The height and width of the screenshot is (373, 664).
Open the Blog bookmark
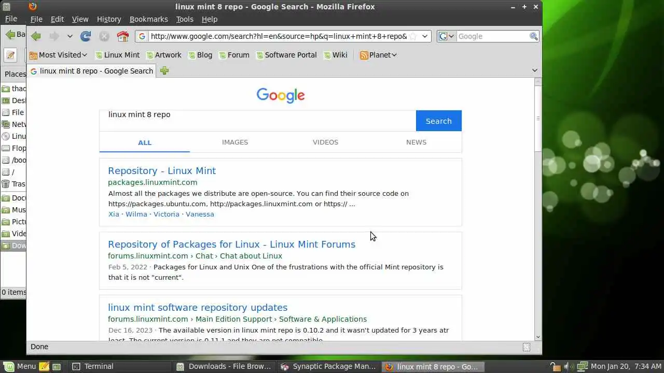pyautogui.click(x=200, y=55)
